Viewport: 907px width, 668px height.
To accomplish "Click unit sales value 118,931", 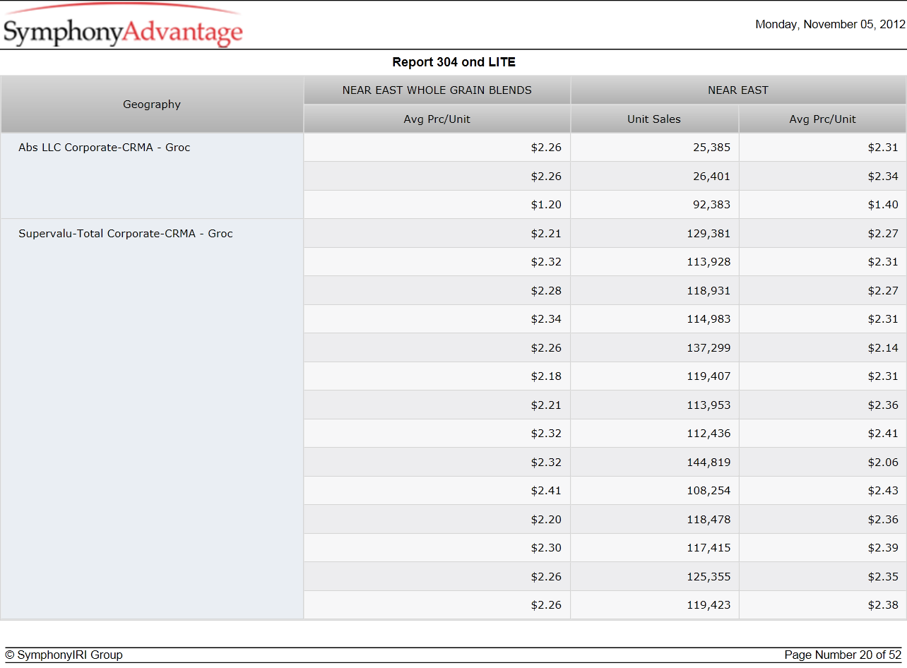I will [x=709, y=290].
